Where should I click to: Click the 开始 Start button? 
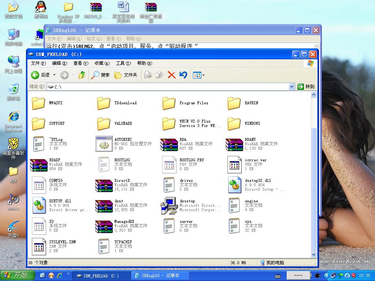coord(17,276)
